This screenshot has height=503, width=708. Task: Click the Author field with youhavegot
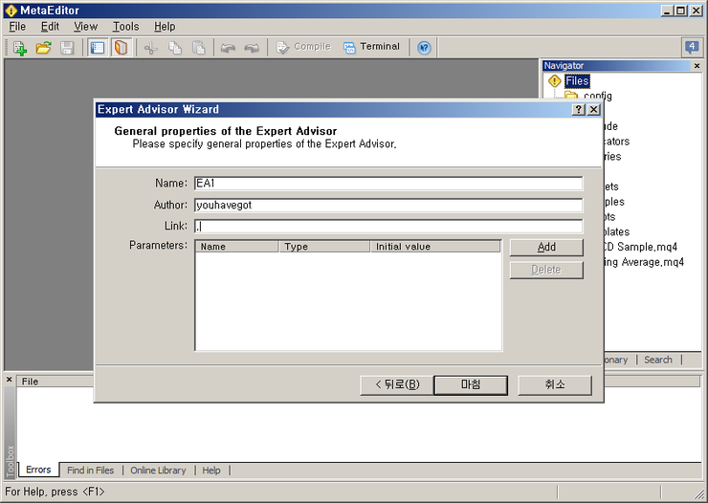[388, 205]
